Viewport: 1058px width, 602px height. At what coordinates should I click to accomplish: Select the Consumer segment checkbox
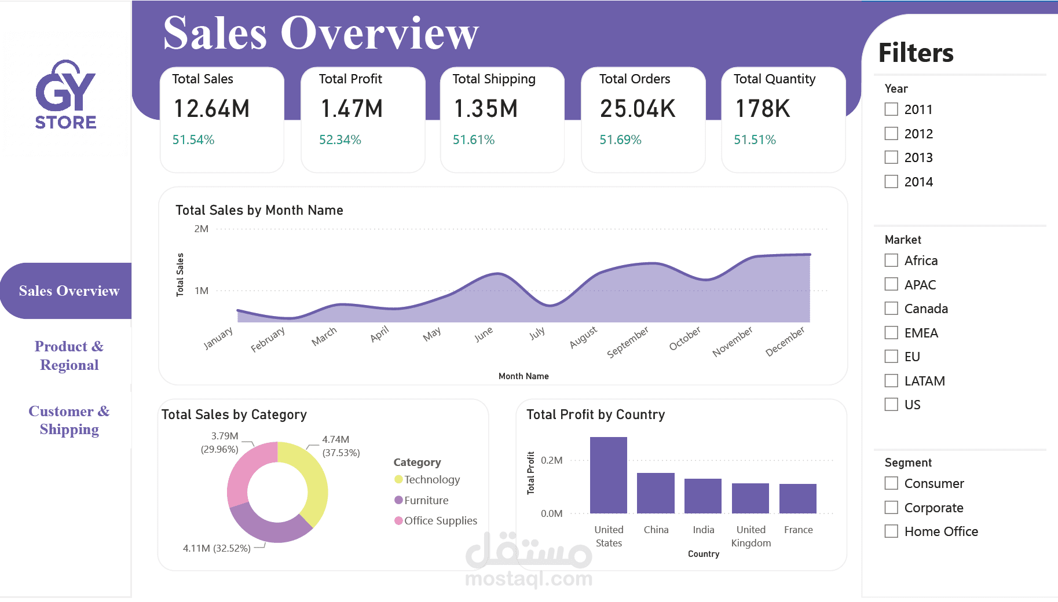(x=891, y=483)
